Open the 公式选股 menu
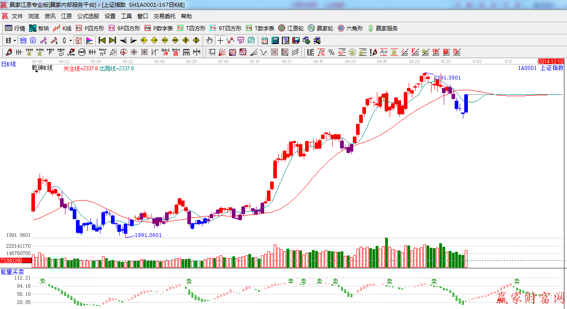567x309 pixels. 88,16
